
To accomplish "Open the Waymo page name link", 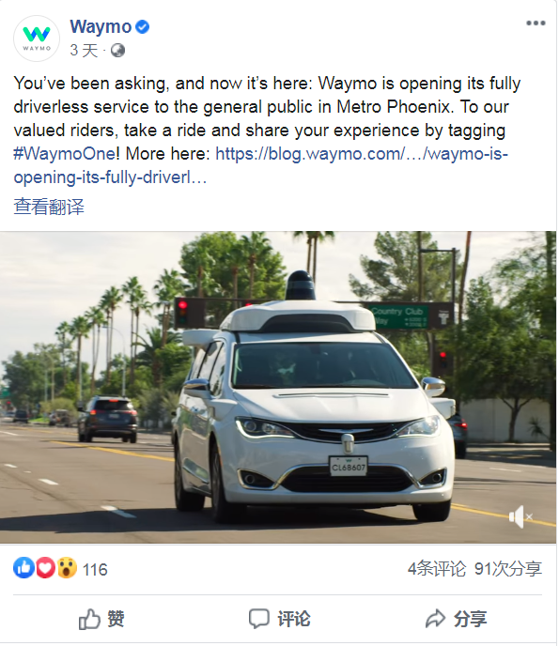I will 101,27.
